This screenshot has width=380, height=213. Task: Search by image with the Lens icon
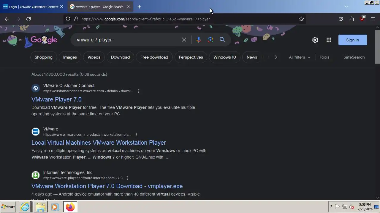click(x=210, y=40)
